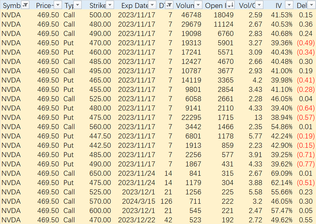Select the IV cell 40.48%
Image resolution: width=316 pixels, height=224 pixels.
(282, 61)
